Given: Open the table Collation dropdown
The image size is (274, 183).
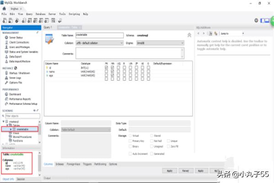Looking at the screenshot, I should (x=100, y=43).
